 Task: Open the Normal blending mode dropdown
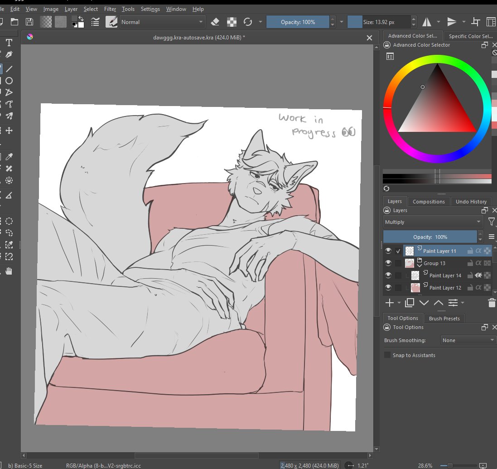click(162, 22)
